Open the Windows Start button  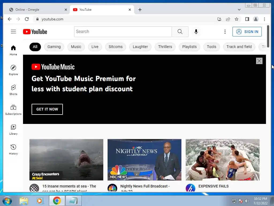(x=7, y=201)
